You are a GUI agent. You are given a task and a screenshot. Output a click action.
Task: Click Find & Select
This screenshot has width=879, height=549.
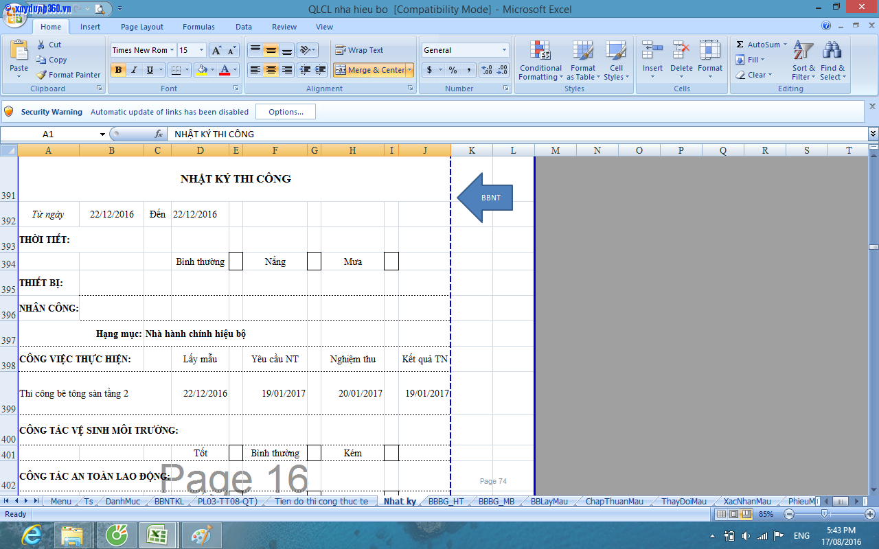click(x=833, y=60)
